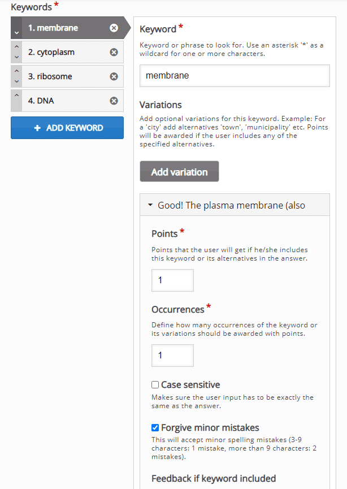The image size is (347, 489).
Task: Remove the membrane keyword with its X icon
Action: pos(114,28)
